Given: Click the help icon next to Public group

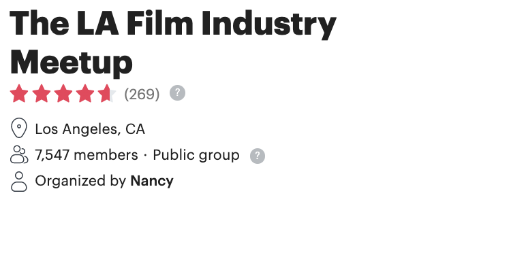Looking at the screenshot, I should (x=258, y=156).
